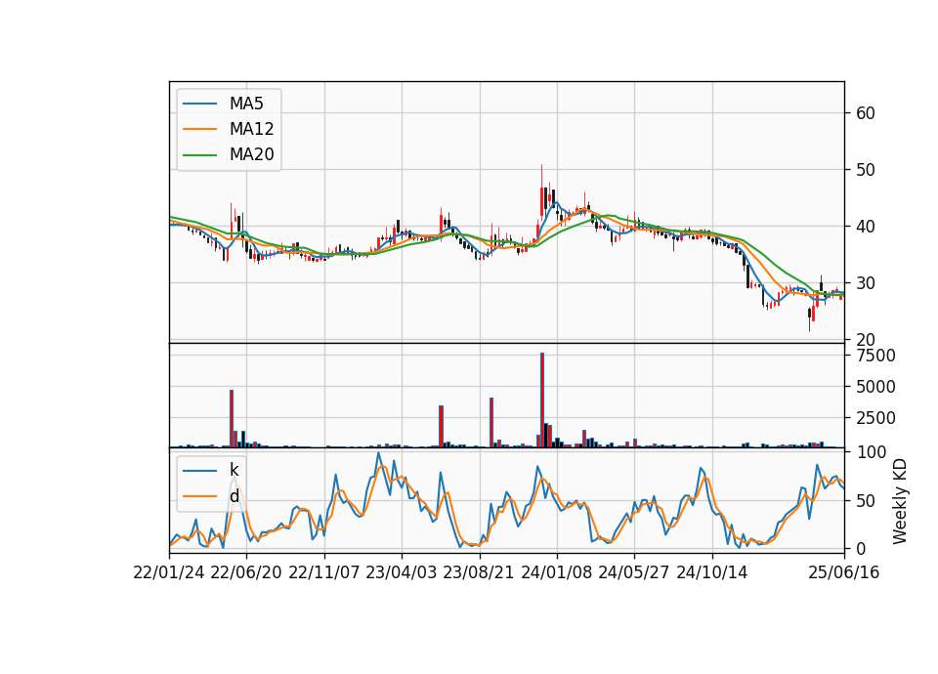Select the green line sample beside MA20

[x=199, y=154]
